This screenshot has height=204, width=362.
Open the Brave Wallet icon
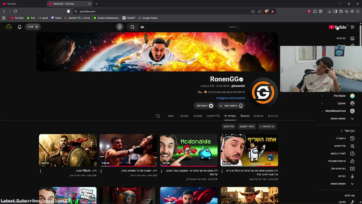coord(341,11)
